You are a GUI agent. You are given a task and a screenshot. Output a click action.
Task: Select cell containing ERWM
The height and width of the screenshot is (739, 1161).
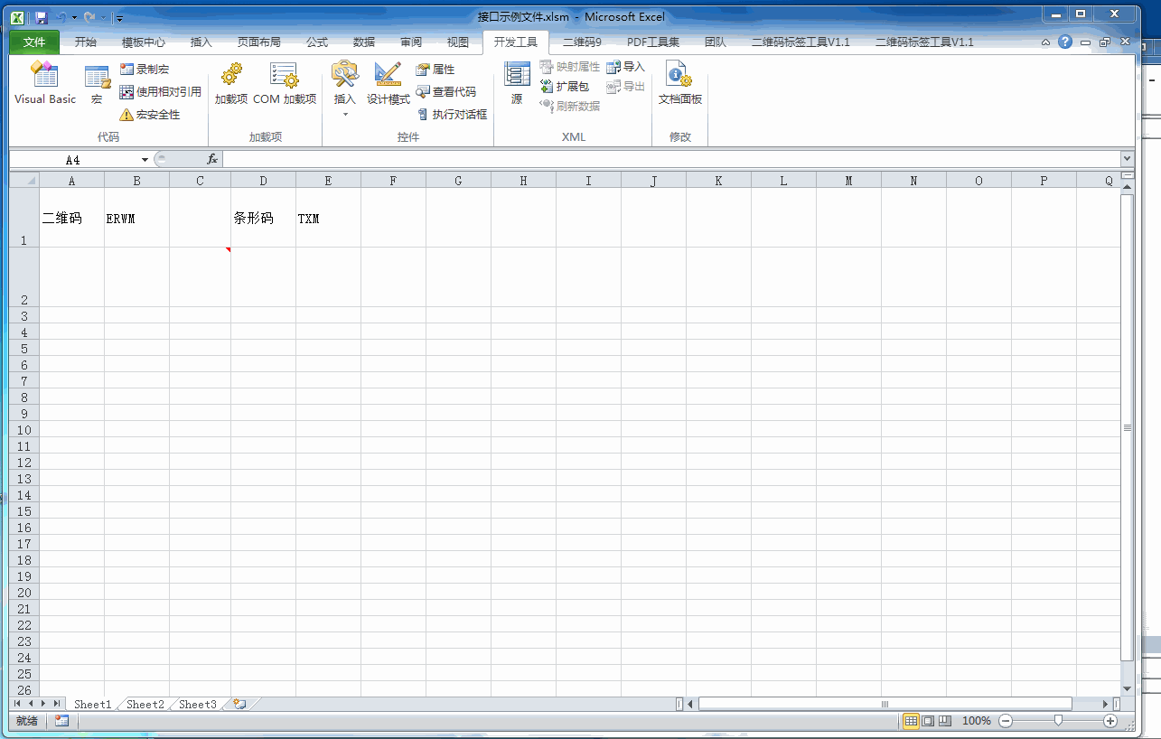pyautogui.click(x=136, y=218)
